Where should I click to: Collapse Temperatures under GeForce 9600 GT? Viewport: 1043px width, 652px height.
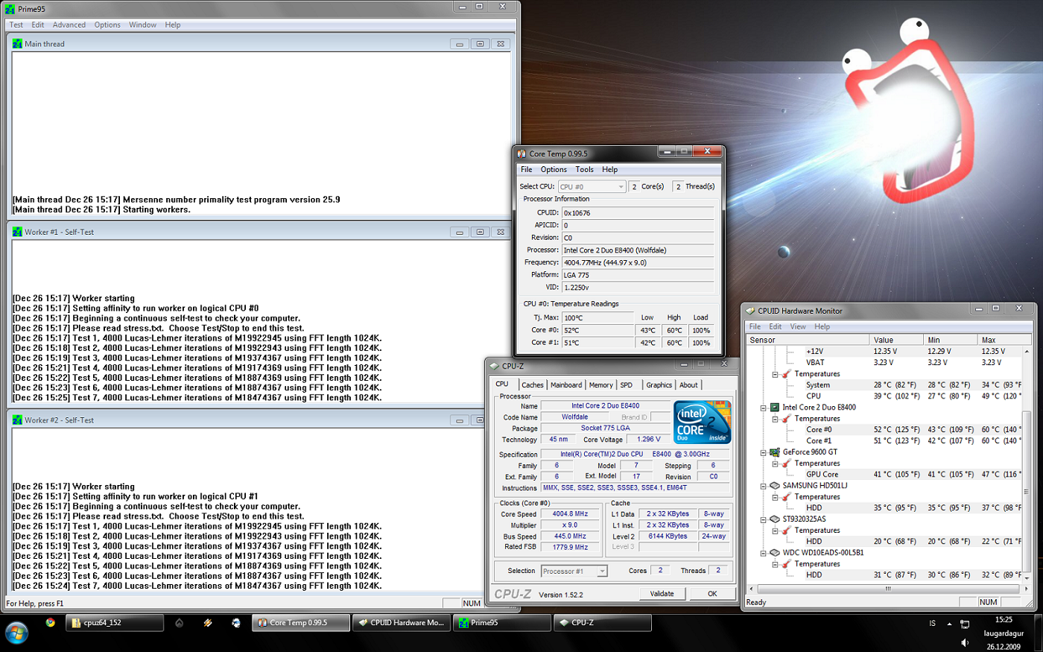(776, 463)
